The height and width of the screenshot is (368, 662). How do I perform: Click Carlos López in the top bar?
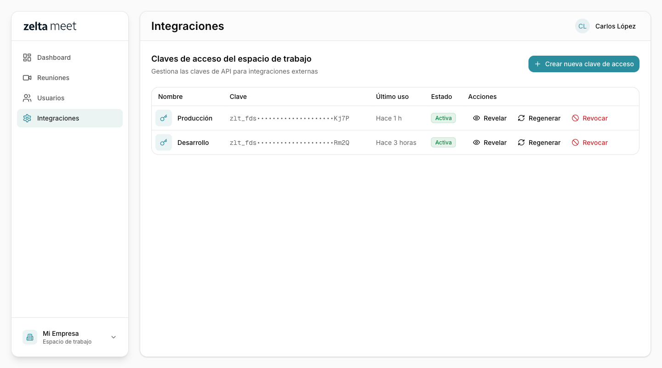click(x=615, y=26)
